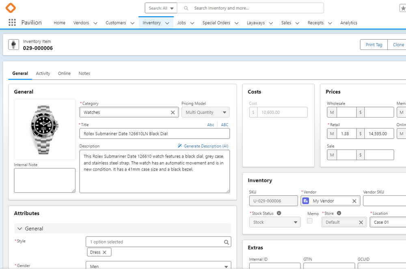Click the Retail price amount field
The height and width of the screenshot is (280, 406).
[379, 134]
